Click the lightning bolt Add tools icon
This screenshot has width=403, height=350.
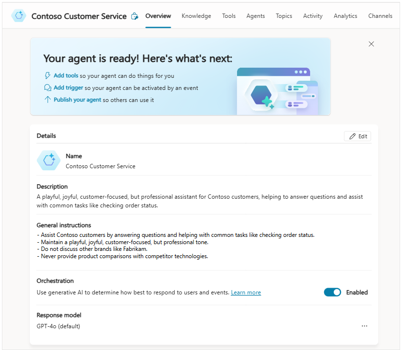point(47,75)
